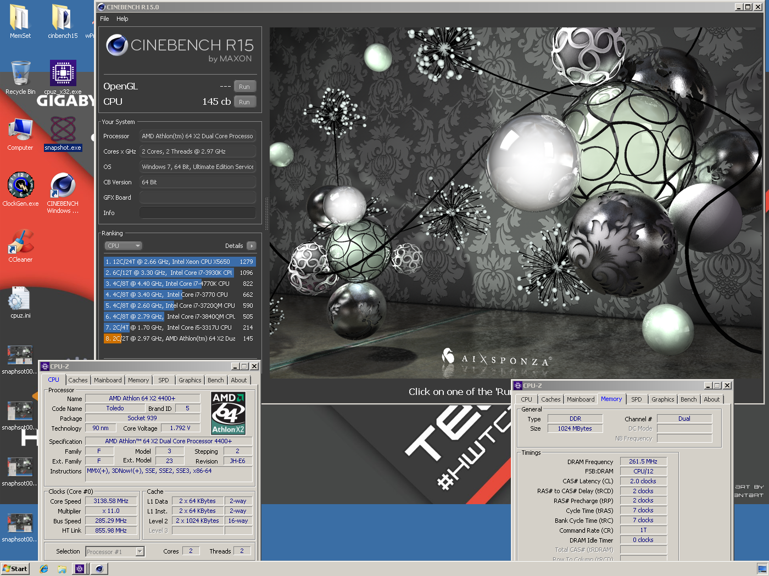
Task: Open the Processor #1 selection dropdown
Action: point(115,551)
